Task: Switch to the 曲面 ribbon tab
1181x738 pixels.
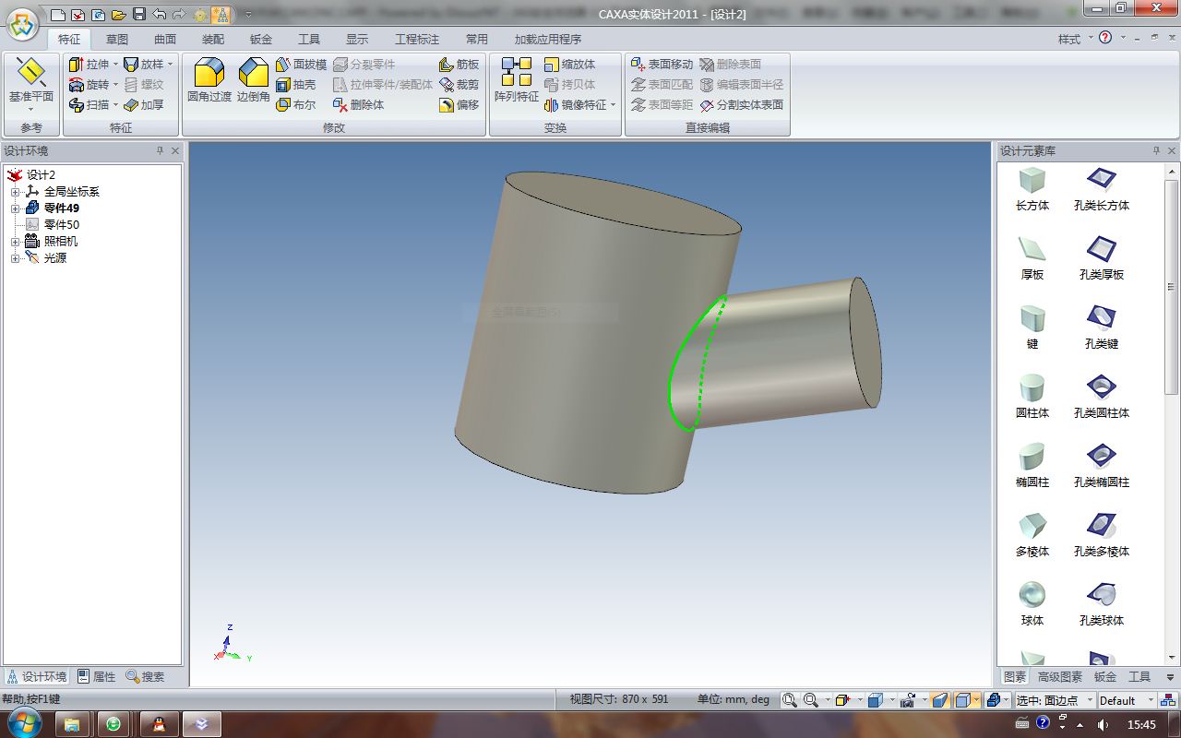Action: click(x=165, y=40)
